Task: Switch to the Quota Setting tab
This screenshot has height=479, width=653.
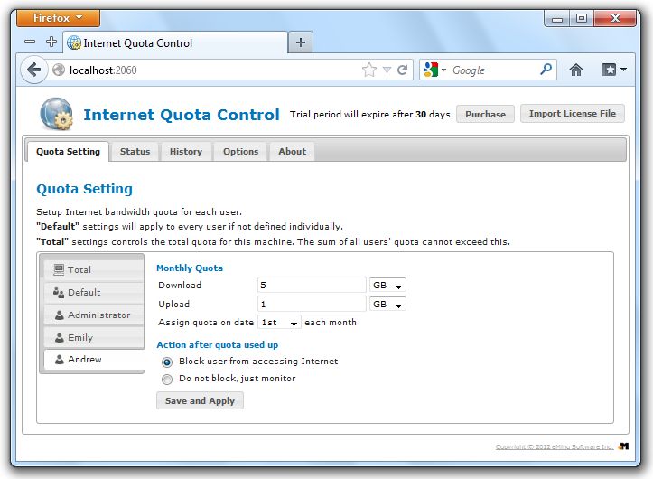Action: pyautogui.click(x=69, y=151)
